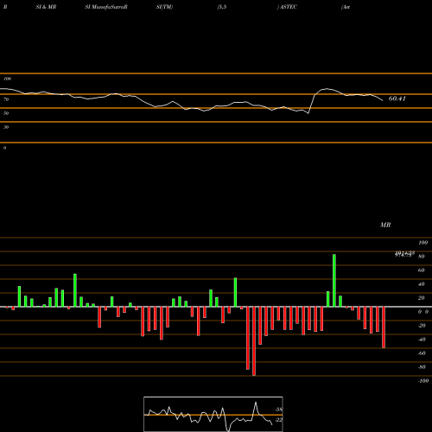Click the 100 axis label on histogram
The width and height of the screenshot is (432, 432).
423,243
